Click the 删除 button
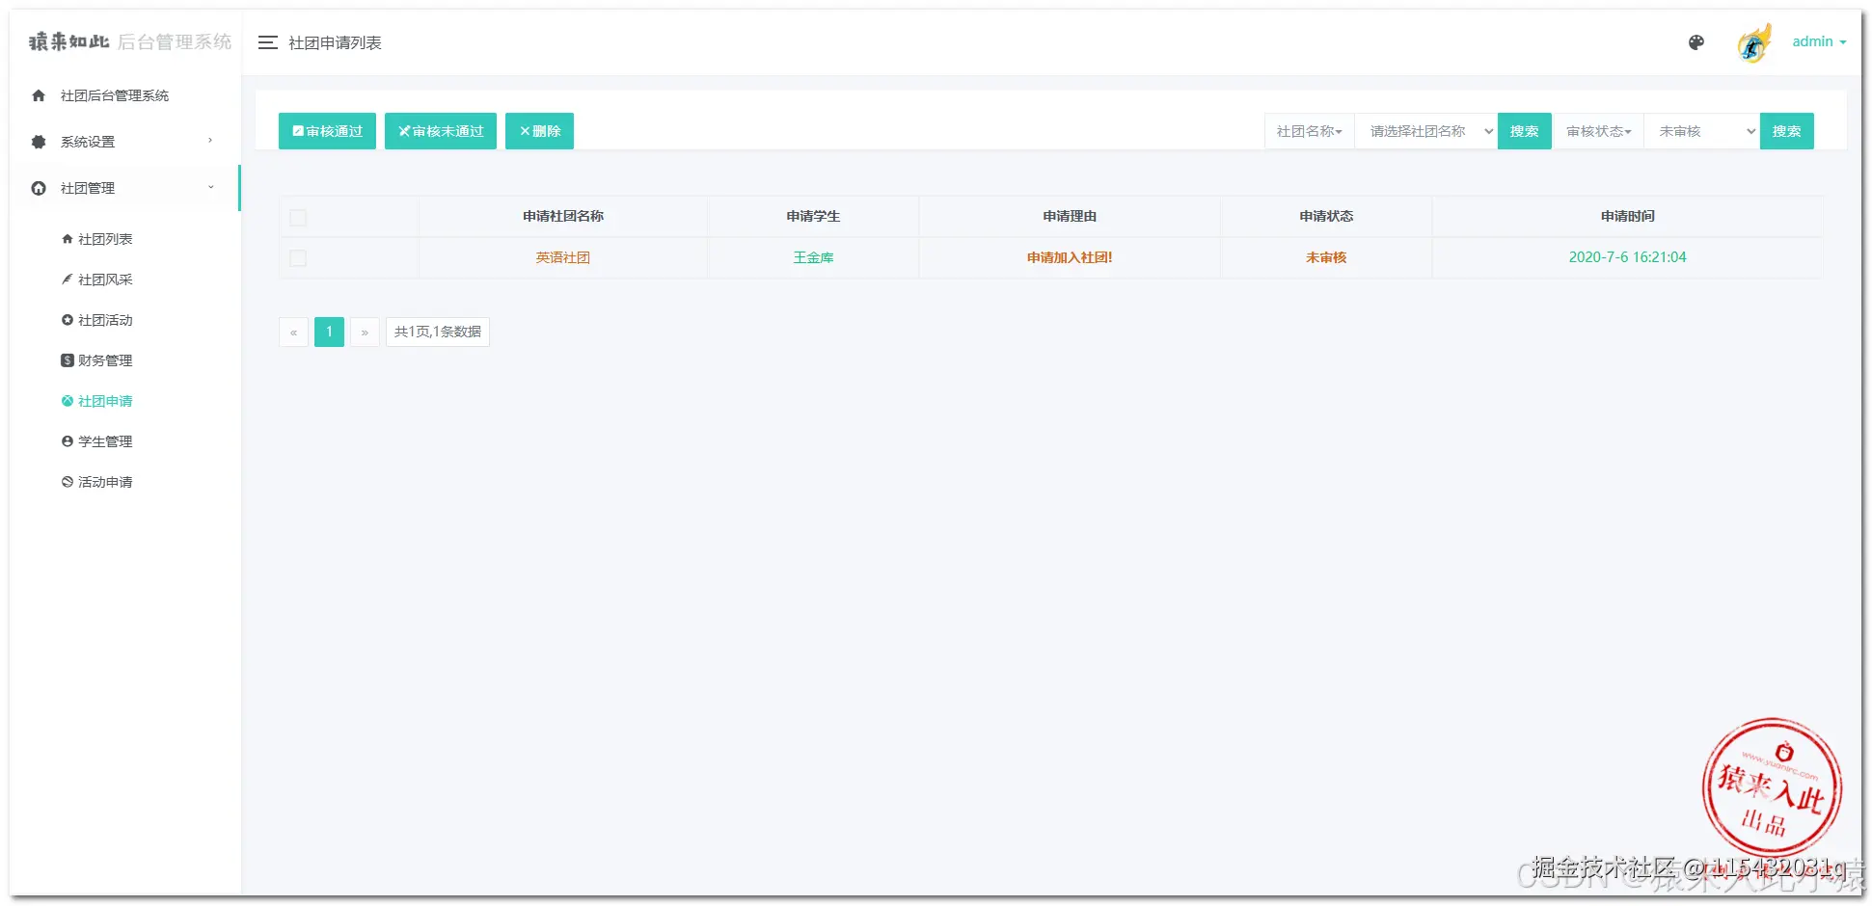1872x906 pixels. pyautogui.click(x=539, y=131)
